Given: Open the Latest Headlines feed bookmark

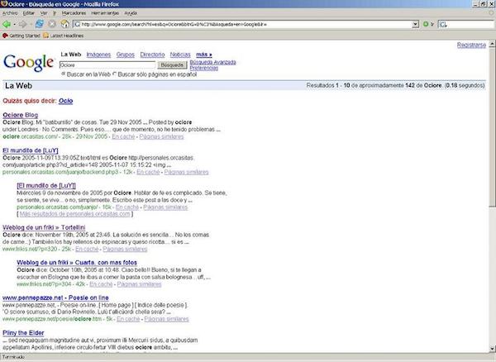Looking at the screenshot, I should (64, 36).
